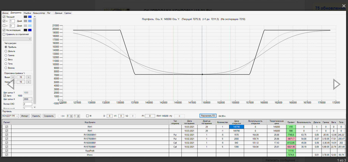Open the КОНДОР portfolio dropdown
The width and height of the screenshot is (348, 162).
(10, 116)
